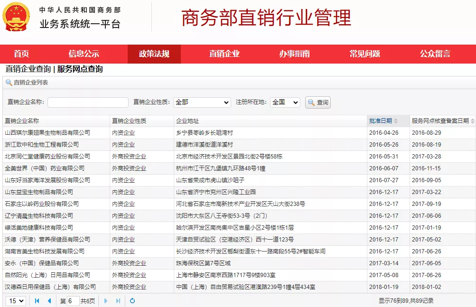Click the 显示76到89,共89记录 status text
This screenshot has width=476, height=307.
tap(406, 301)
